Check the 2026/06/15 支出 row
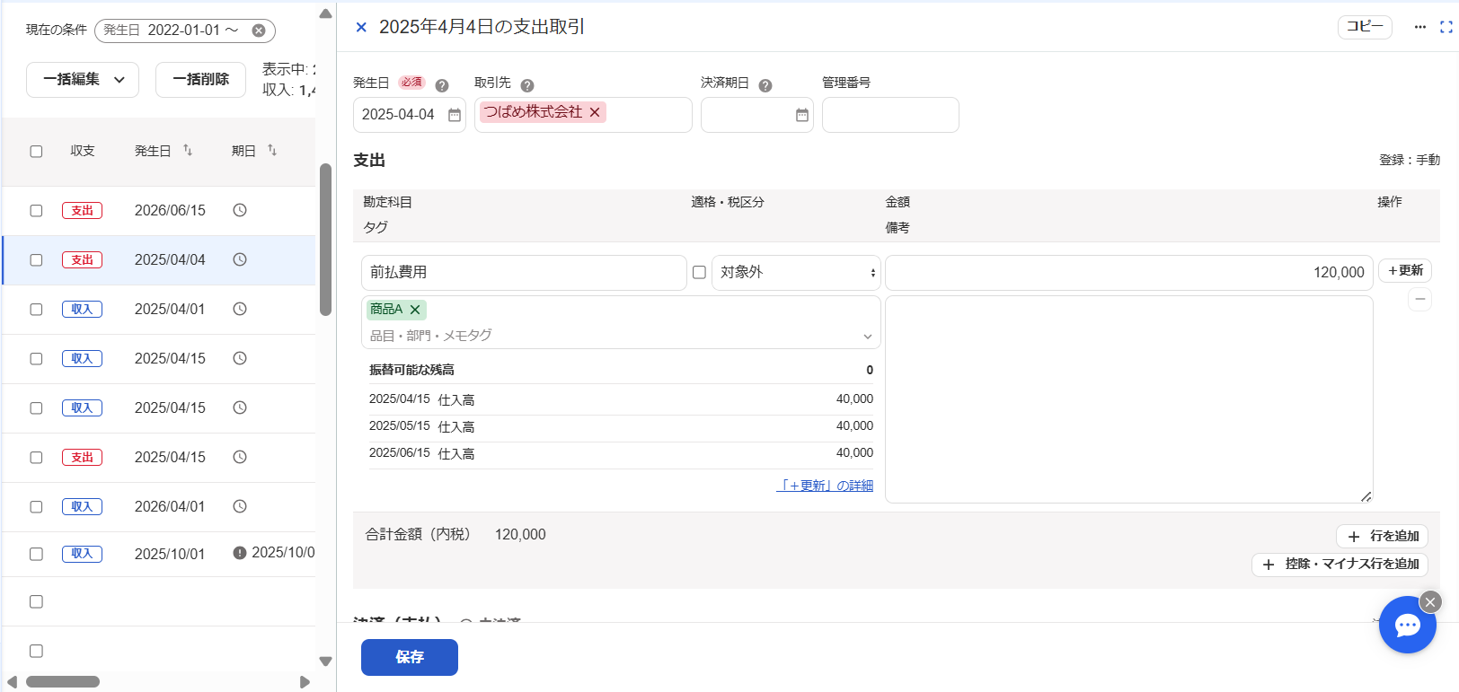This screenshot has width=1459, height=692. pyautogui.click(x=36, y=211)
